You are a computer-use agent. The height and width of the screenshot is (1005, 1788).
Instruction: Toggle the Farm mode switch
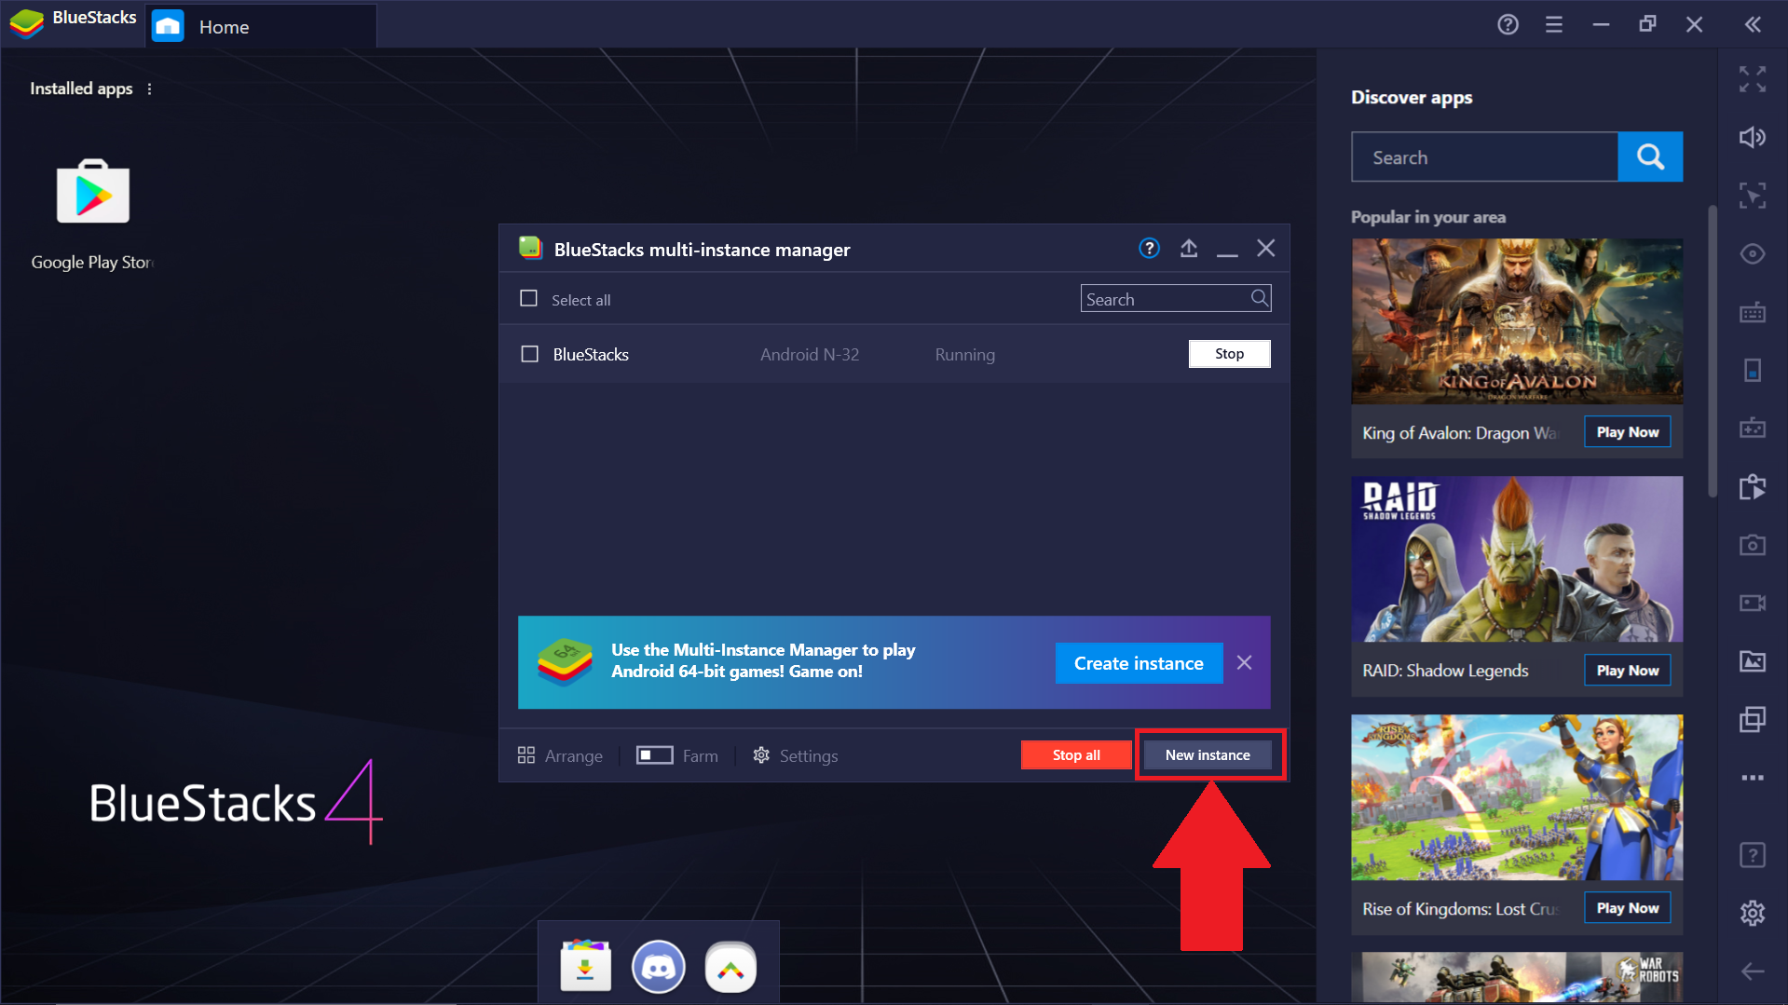tap(655, 754)
